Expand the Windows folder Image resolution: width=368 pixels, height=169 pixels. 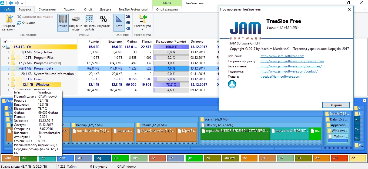pos(8,85)
